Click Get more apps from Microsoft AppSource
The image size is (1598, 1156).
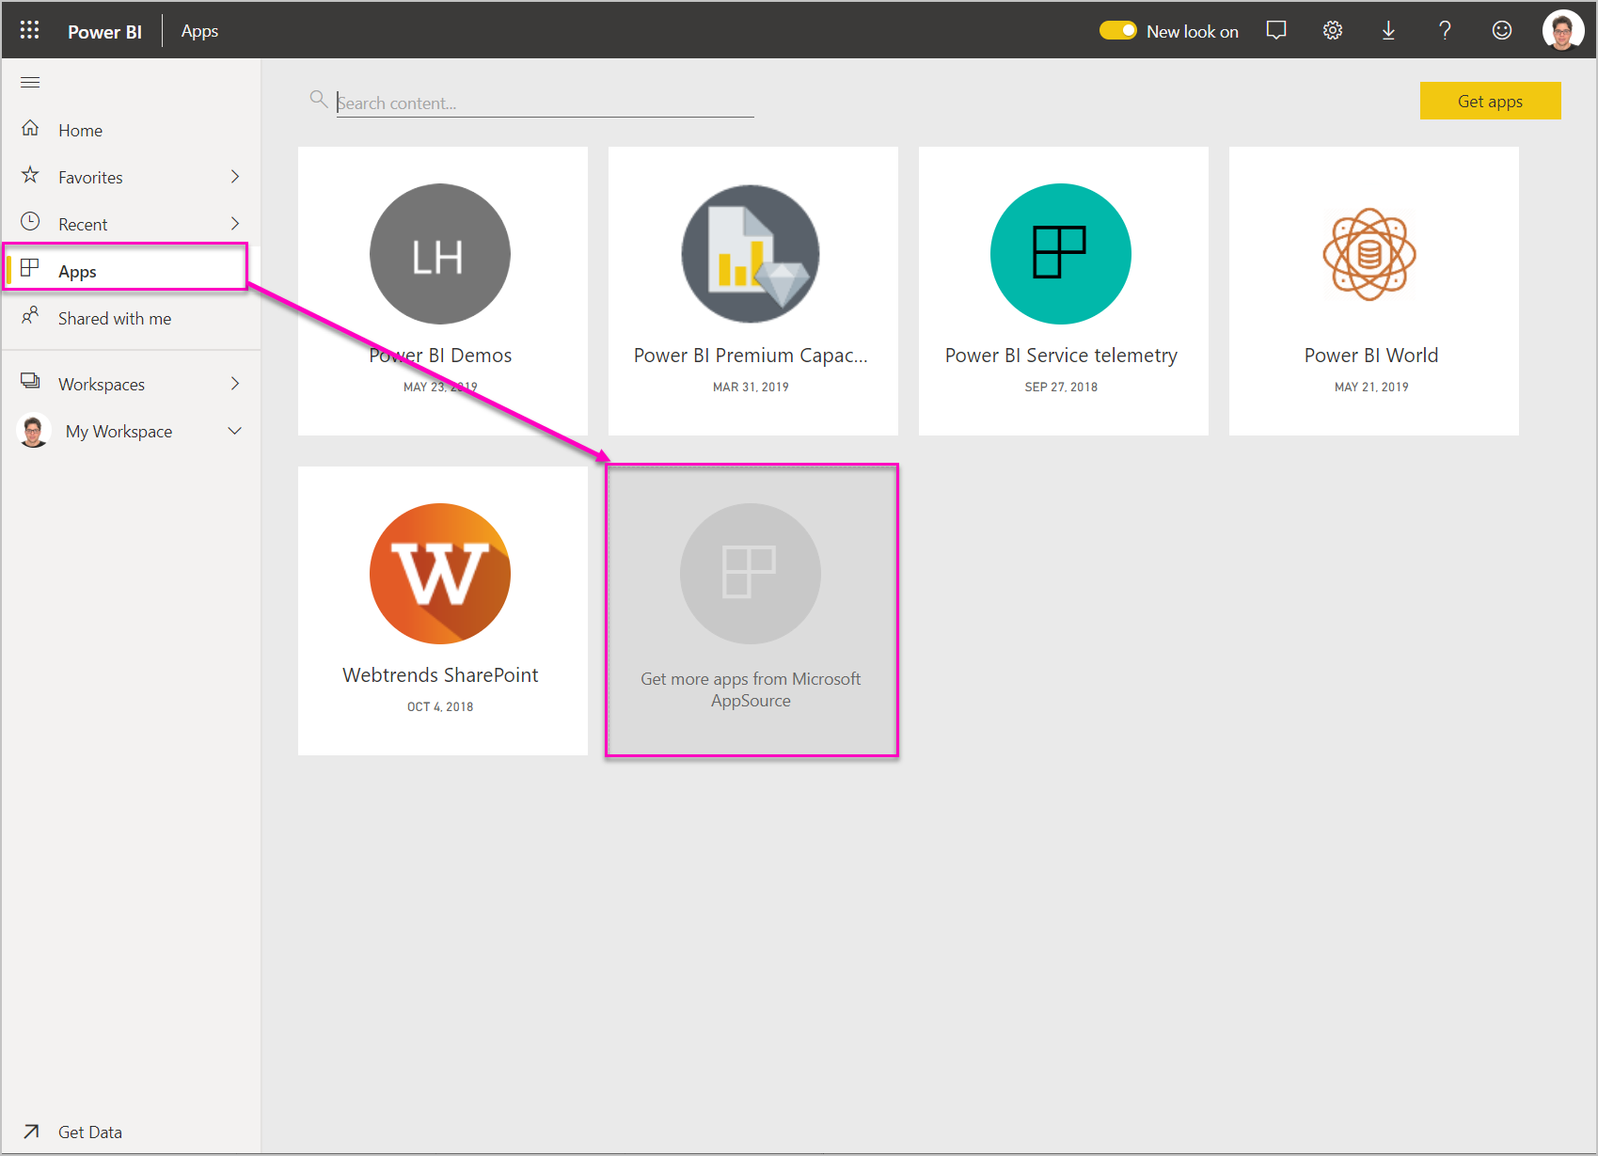pyautogui.click(x=751, y=689)
